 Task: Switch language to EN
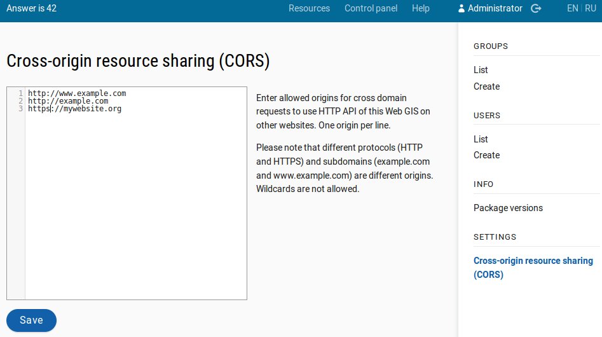coord(572,8)
